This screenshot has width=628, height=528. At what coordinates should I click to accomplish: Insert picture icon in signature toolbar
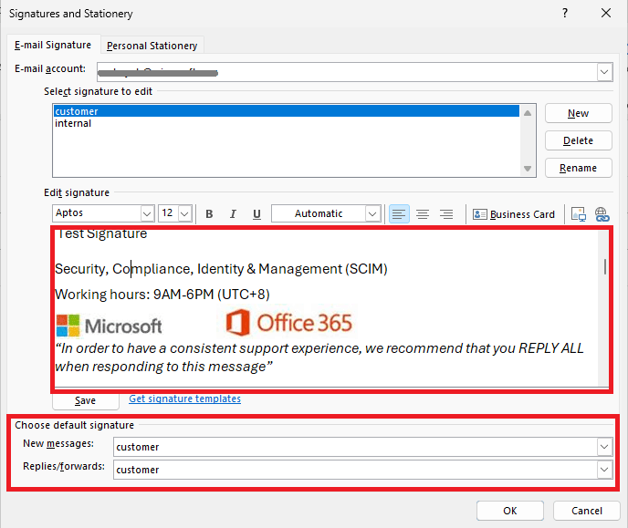(x=579, y=214)
